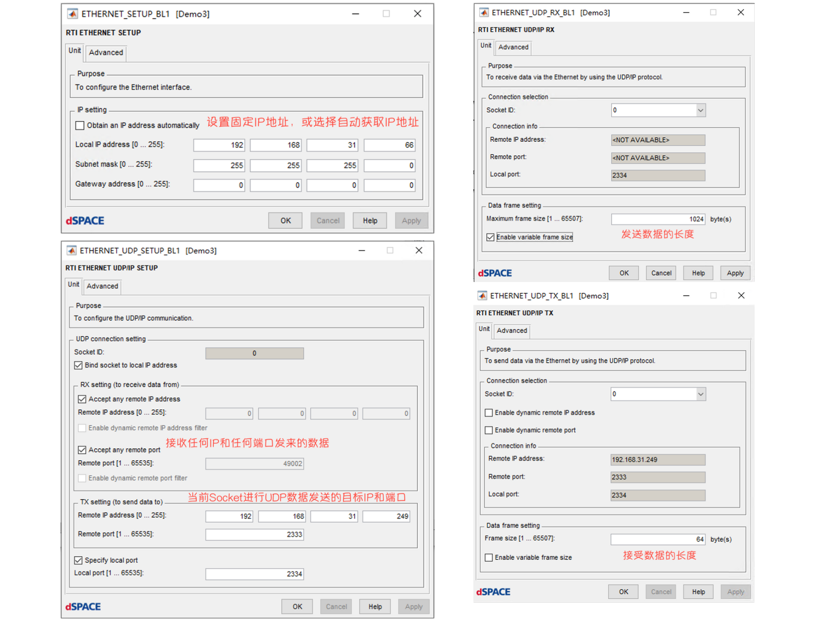Click Help in the UDP/IP RX dialog
Screen dimensions: 815x621
(698, 273)
